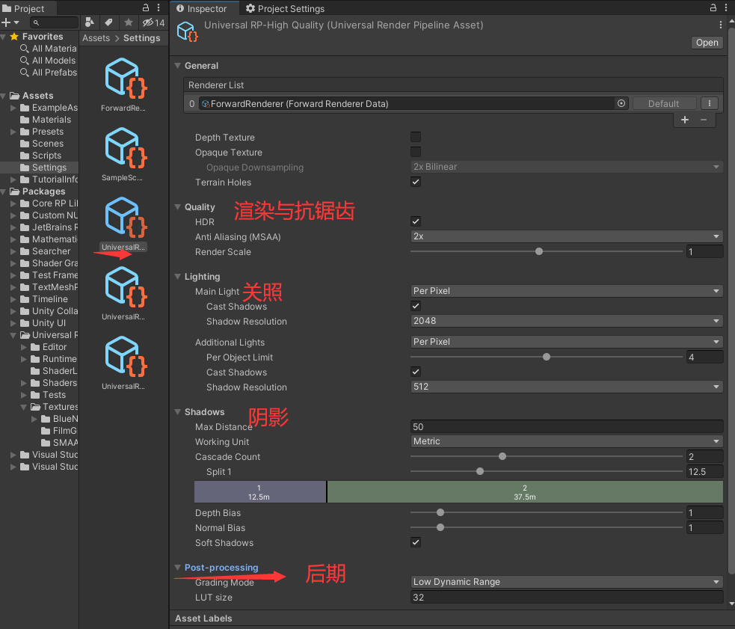Collapse the General section

coord(178,66)
